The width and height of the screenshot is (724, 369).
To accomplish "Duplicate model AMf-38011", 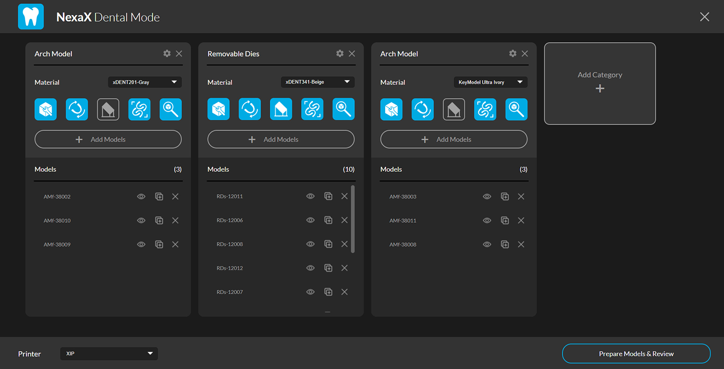I will [x=505, y=220].
